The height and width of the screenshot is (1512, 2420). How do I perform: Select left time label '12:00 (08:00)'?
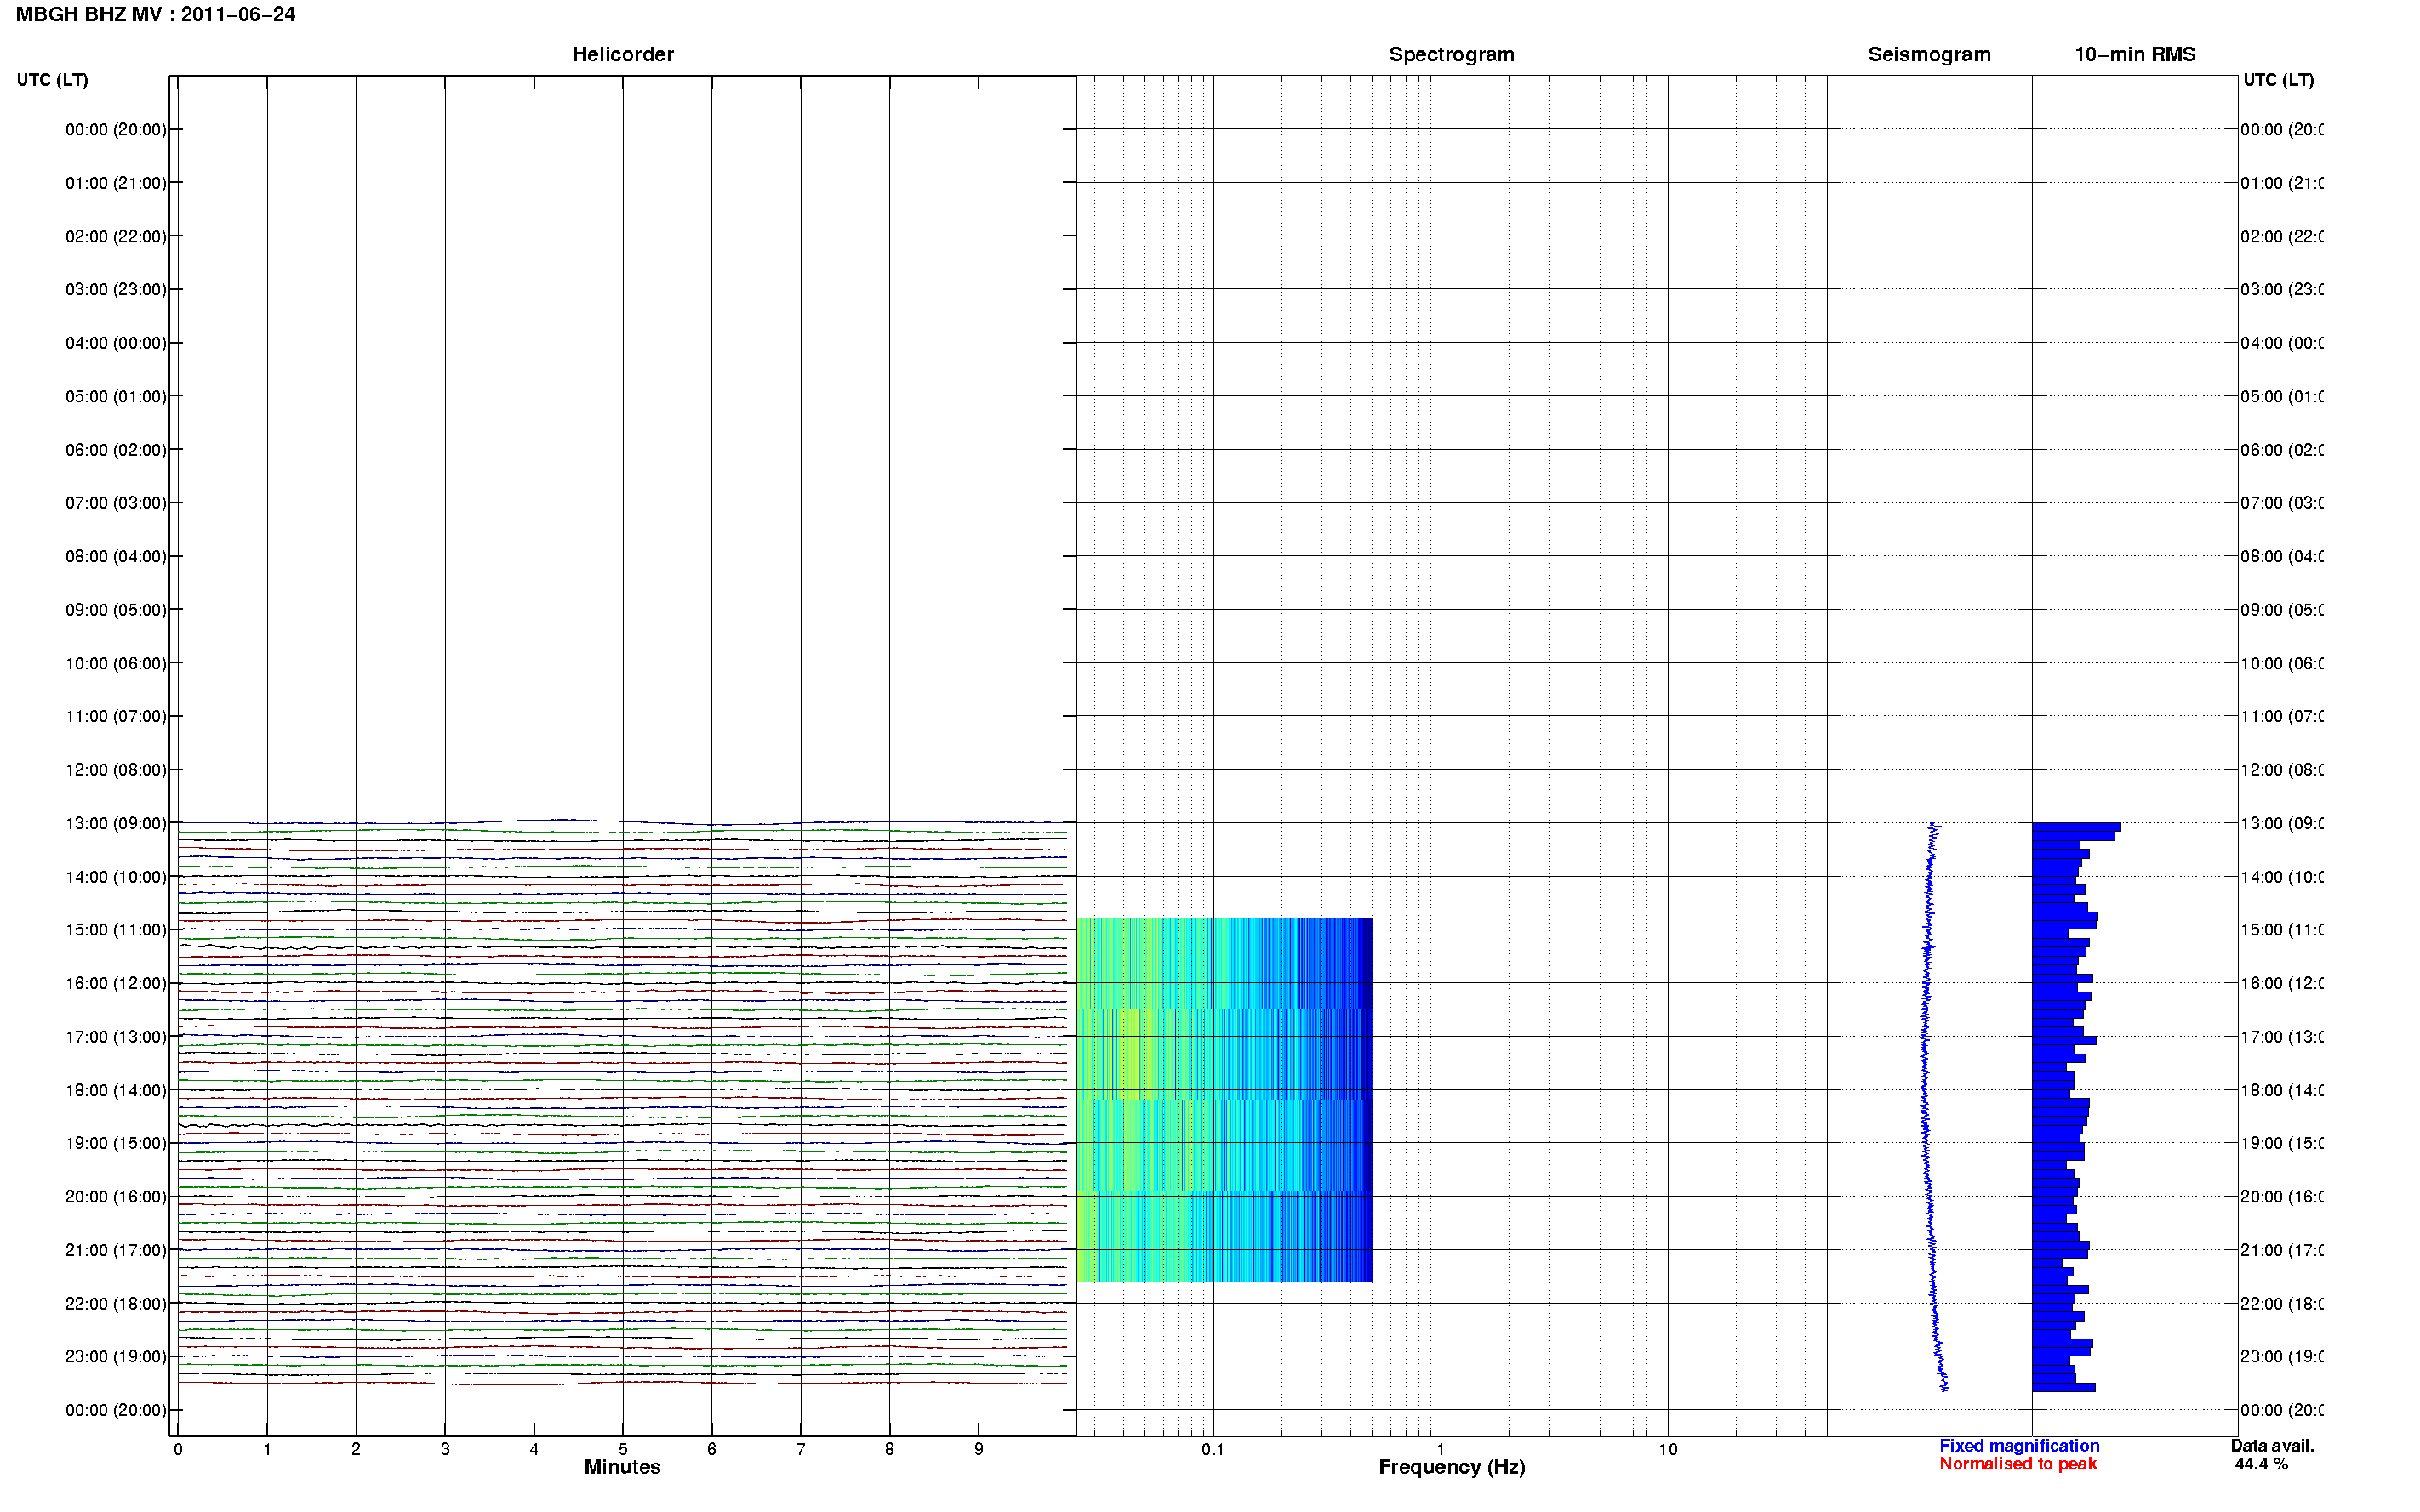tap(116, 770)
